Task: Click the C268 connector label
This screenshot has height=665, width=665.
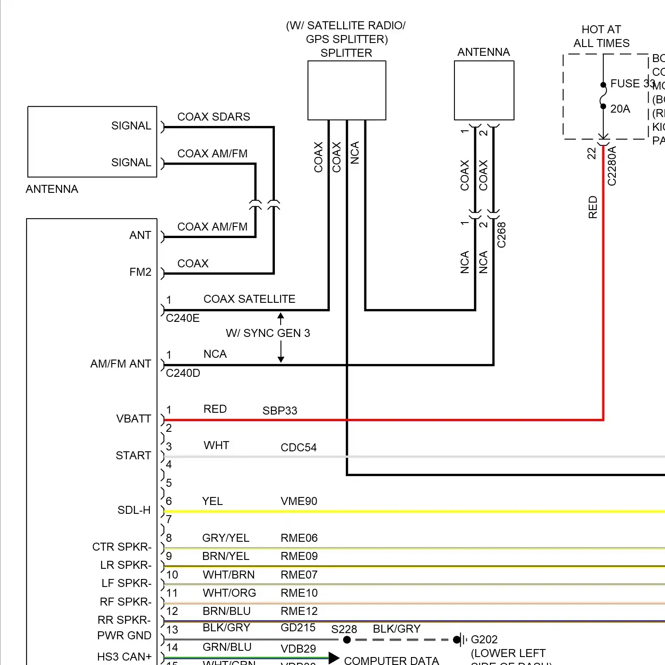Action: (x=501, y=235)
